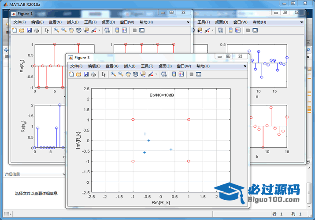The width and height of the screenshot is (315, 220).
Task: Insert Colorbar icon in rear figure toolbar
Action: (230, 30)
